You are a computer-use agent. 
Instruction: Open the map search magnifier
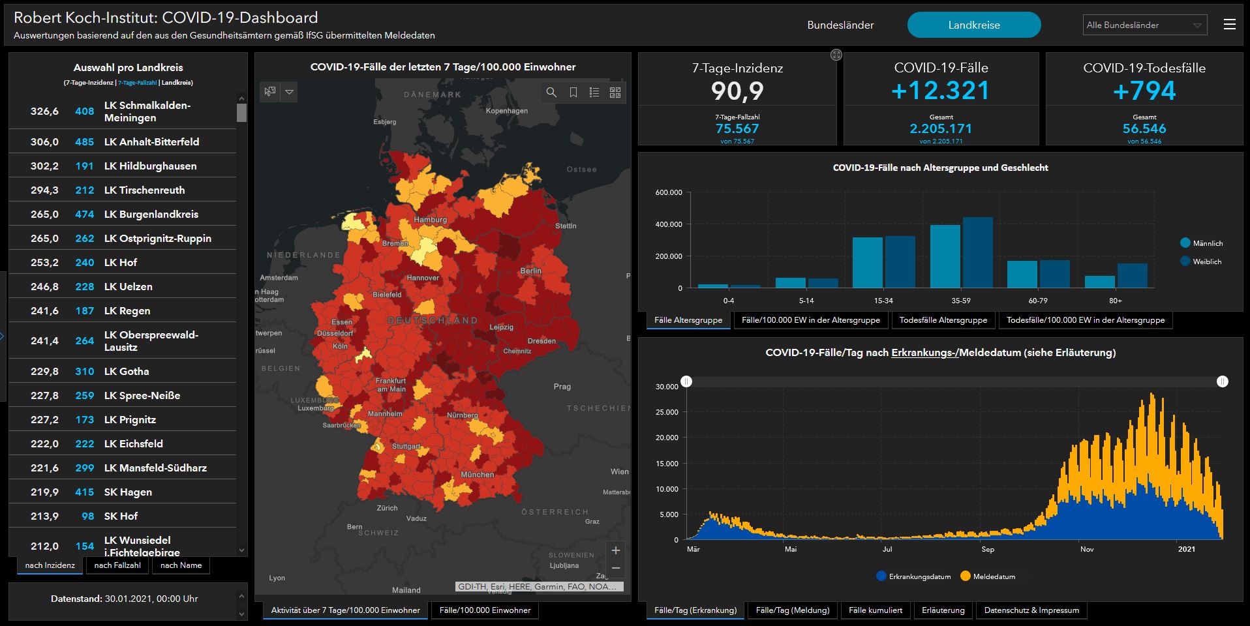(551, 93)
